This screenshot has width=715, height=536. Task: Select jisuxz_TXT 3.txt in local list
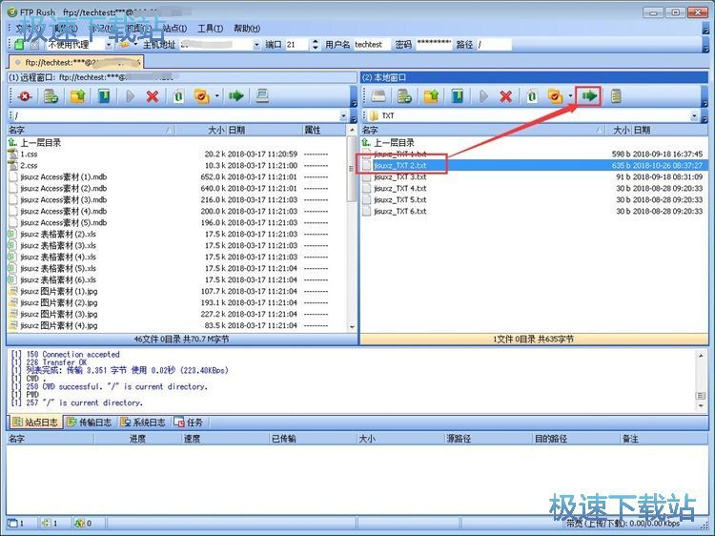click(x=399, y=177)
